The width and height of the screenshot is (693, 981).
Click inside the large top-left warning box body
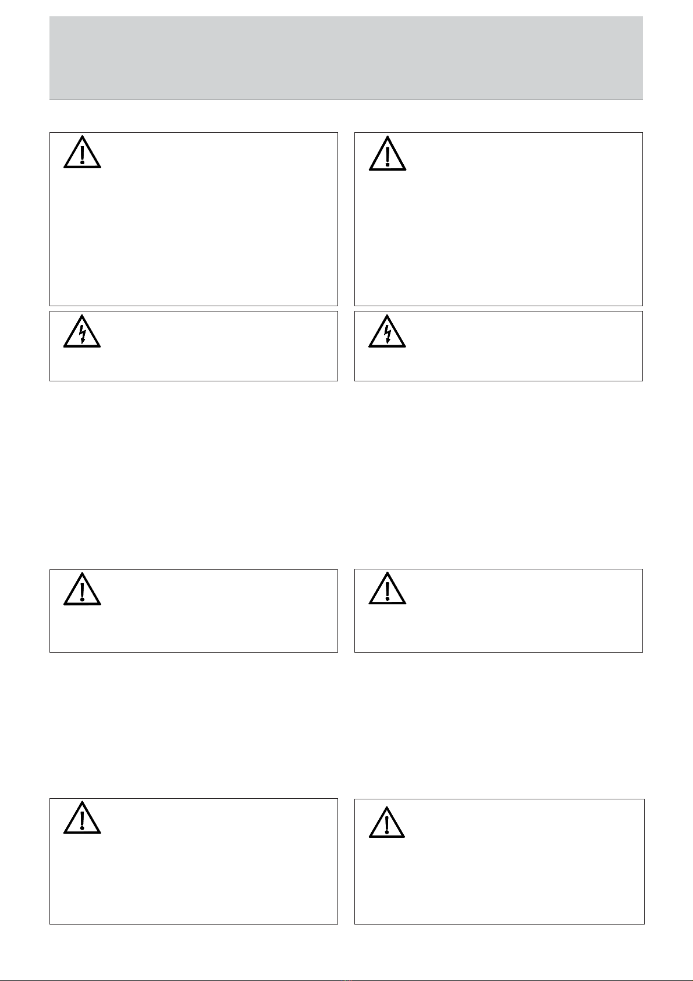[194, 233]
